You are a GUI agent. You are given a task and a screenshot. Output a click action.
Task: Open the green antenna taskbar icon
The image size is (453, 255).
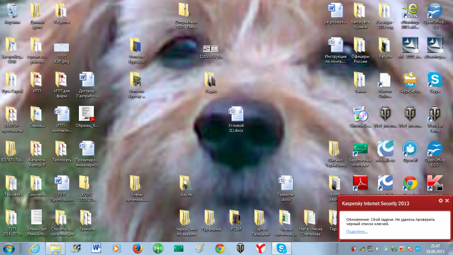pos(158,248)
